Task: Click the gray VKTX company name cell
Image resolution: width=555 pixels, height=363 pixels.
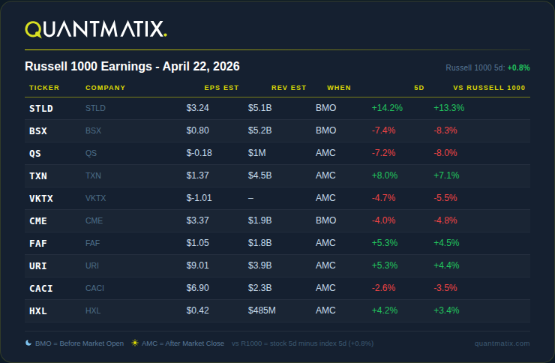Action: [x=95, y=198]
